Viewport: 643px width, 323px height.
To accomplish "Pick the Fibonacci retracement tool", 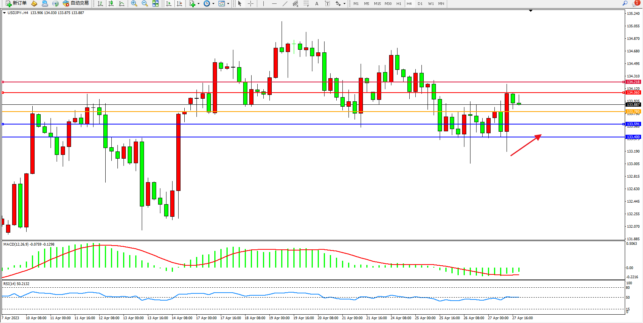I will click(x=306, y=4).
